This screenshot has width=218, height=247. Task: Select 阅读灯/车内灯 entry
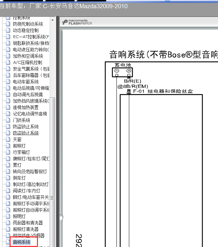pyautogui.click(x=27, y=191)
